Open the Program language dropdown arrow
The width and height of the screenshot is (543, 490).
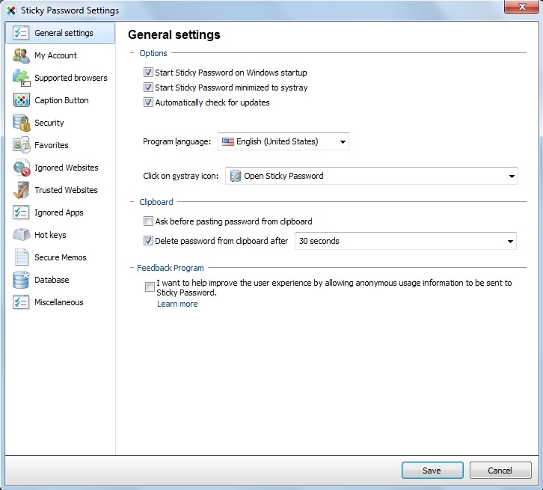343,141
